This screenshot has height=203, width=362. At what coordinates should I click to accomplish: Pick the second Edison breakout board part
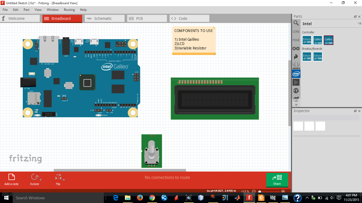(x=318, y=57)
